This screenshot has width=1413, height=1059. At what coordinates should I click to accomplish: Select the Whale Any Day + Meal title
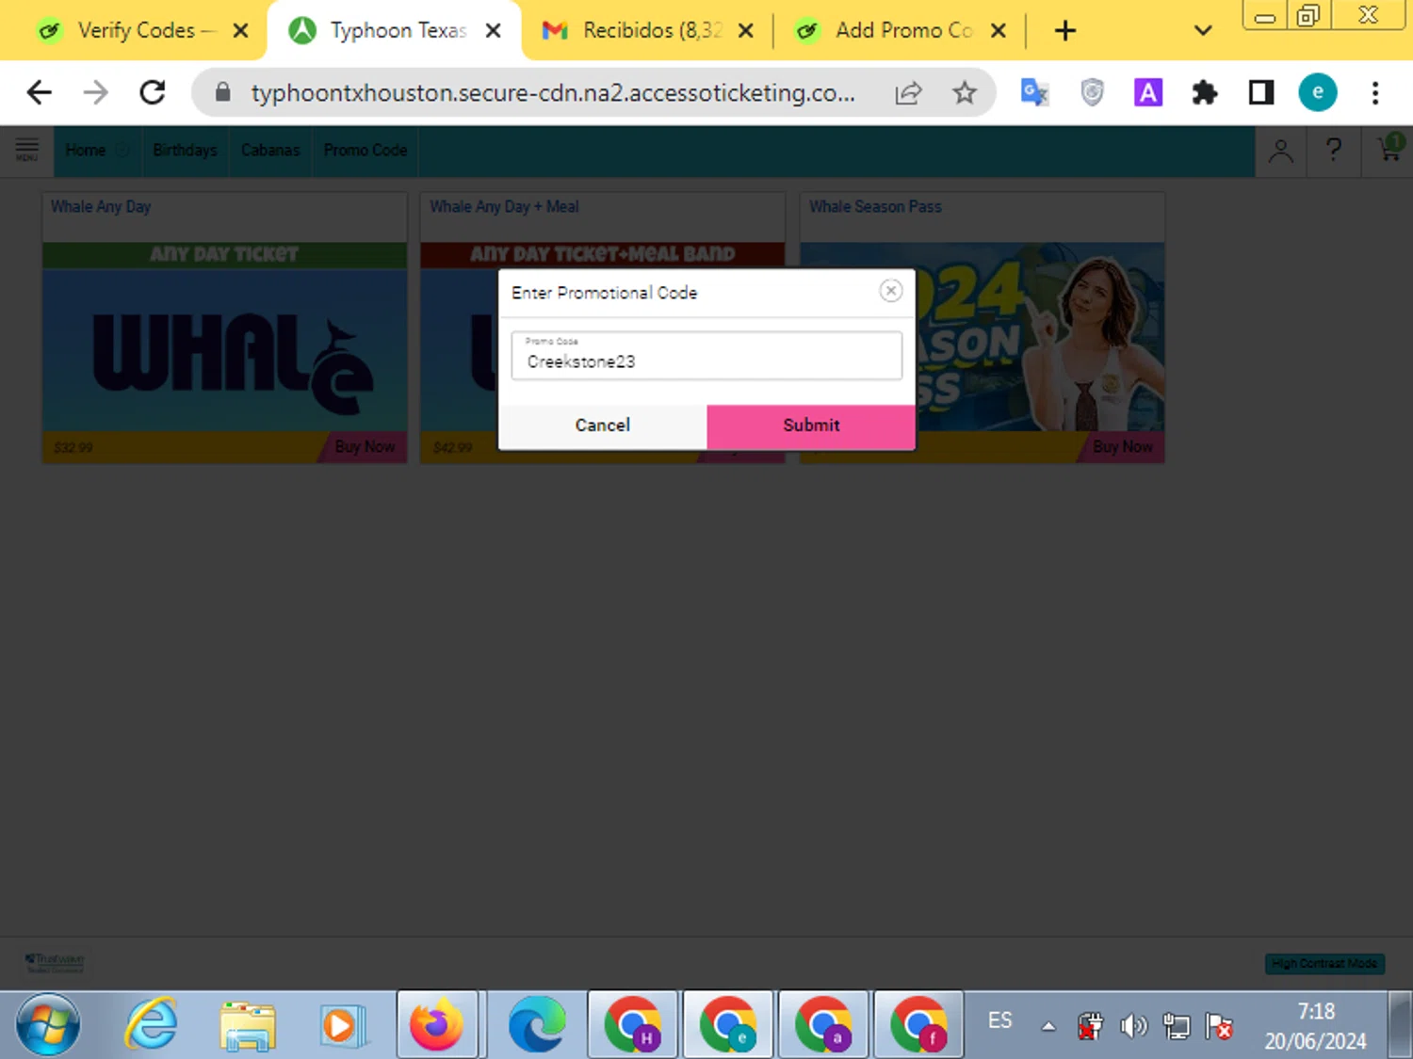504,206
